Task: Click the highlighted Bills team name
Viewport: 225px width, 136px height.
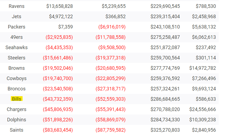Action: [x=17, y=99]
